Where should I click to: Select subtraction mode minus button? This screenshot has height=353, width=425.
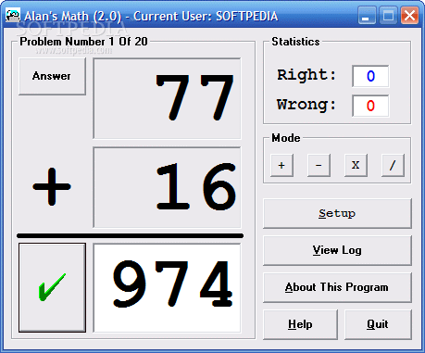(319, 165)
